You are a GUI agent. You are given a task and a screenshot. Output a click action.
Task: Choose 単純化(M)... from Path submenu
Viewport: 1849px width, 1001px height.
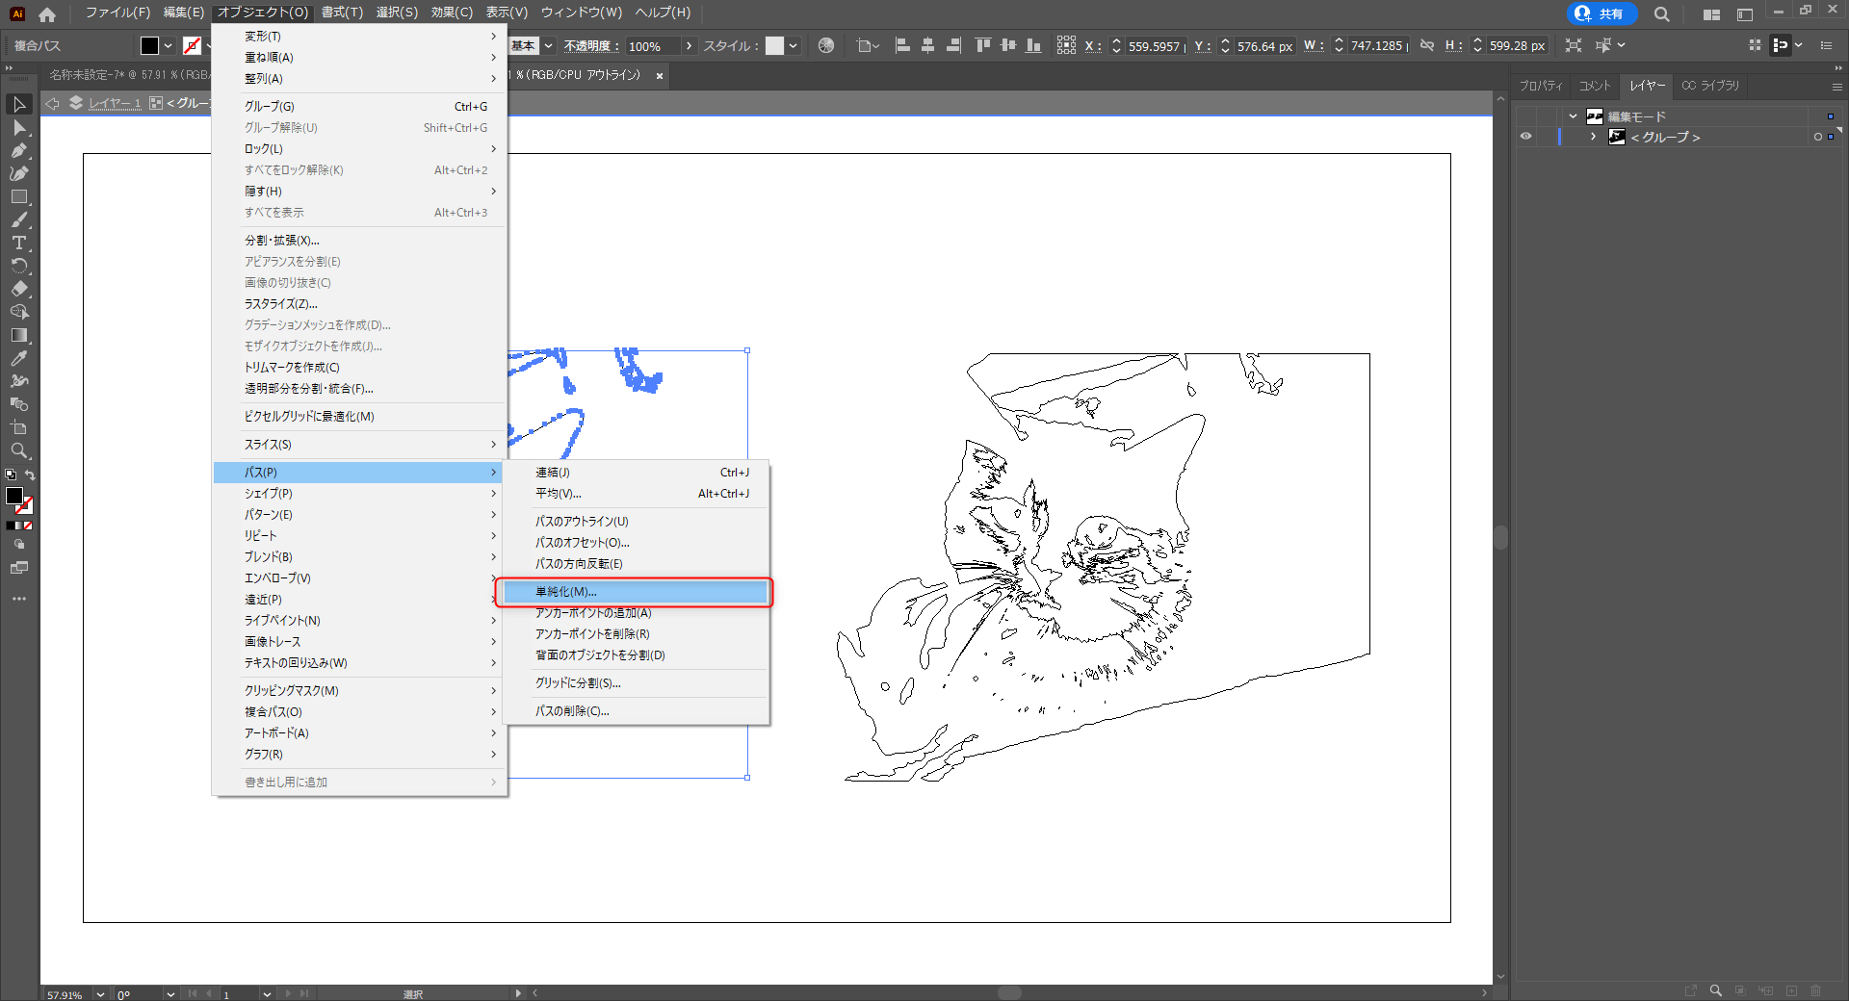click(635, 592)
